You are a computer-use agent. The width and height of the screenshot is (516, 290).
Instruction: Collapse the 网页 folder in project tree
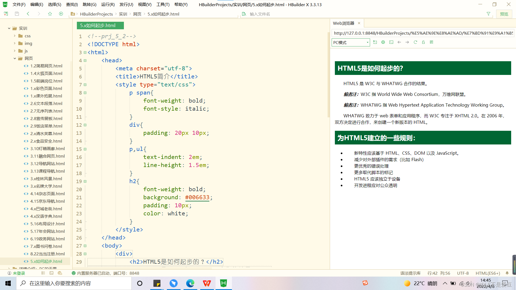(15, 58)
